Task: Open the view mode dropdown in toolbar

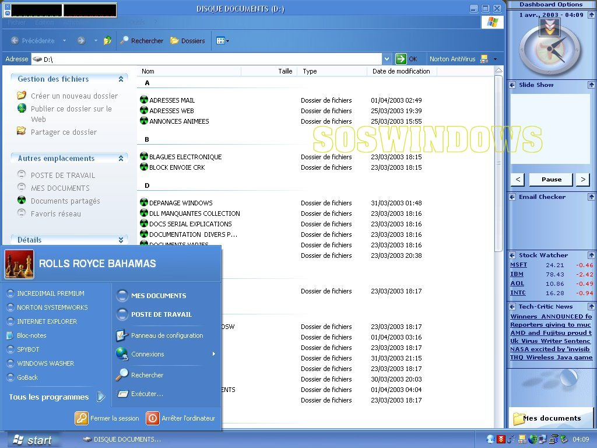Action: (223, 41)
